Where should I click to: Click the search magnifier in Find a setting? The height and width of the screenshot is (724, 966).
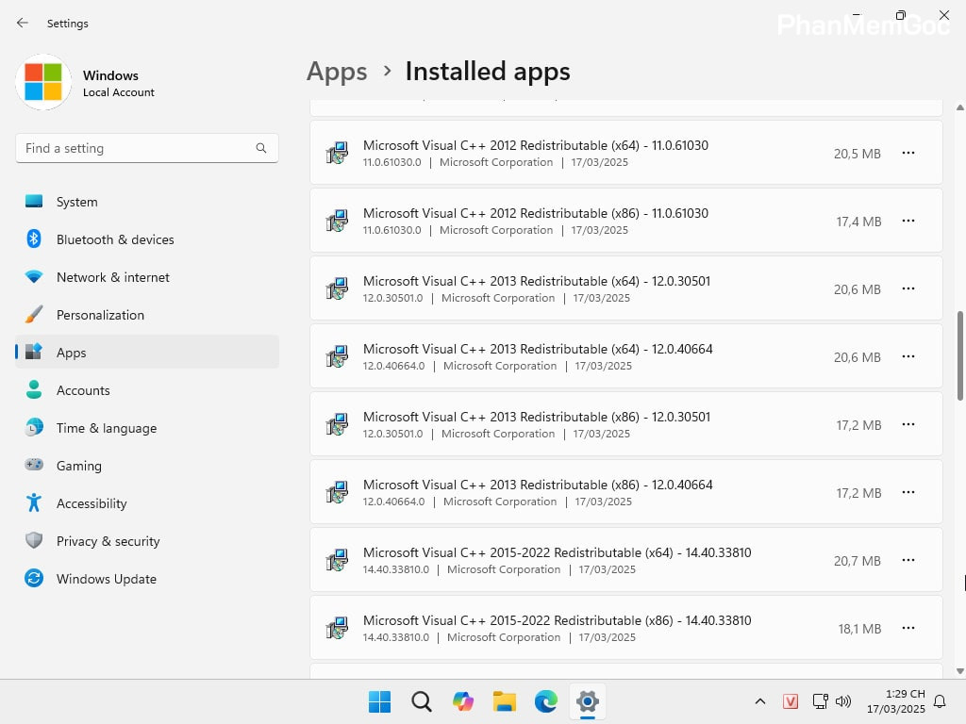(x=261, y=148)
